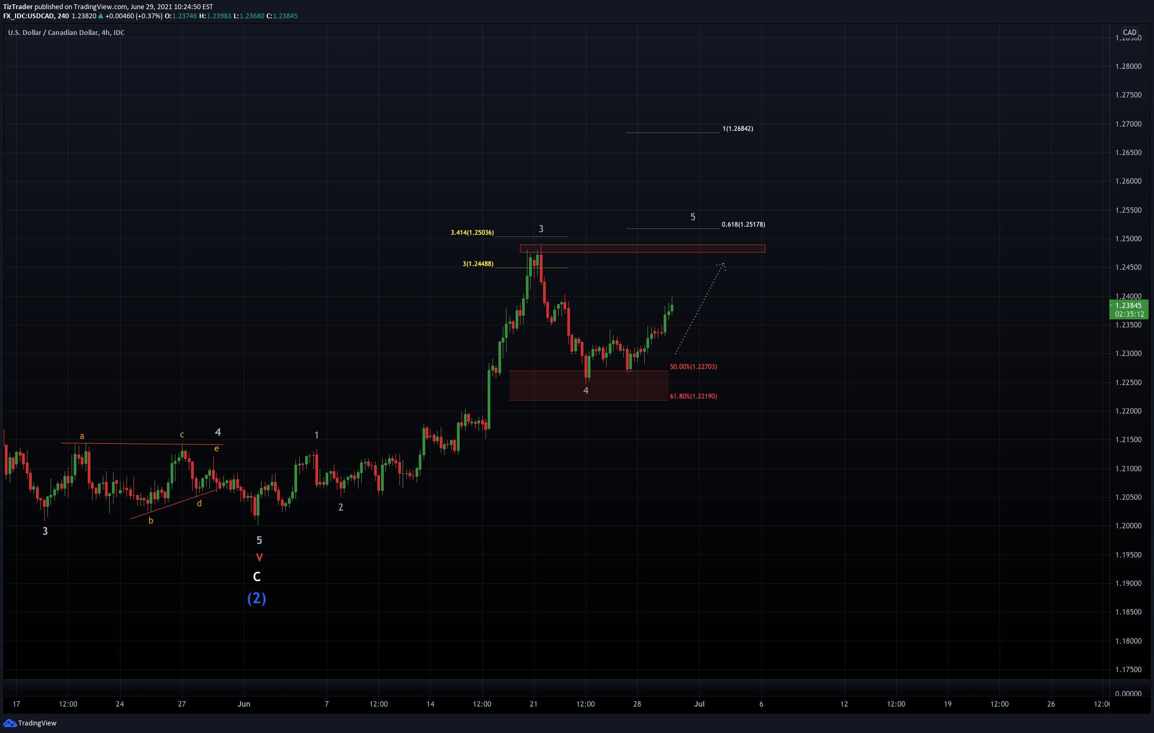Click the 61.80%(1.22190) retracement label

(x=693, y=396)
